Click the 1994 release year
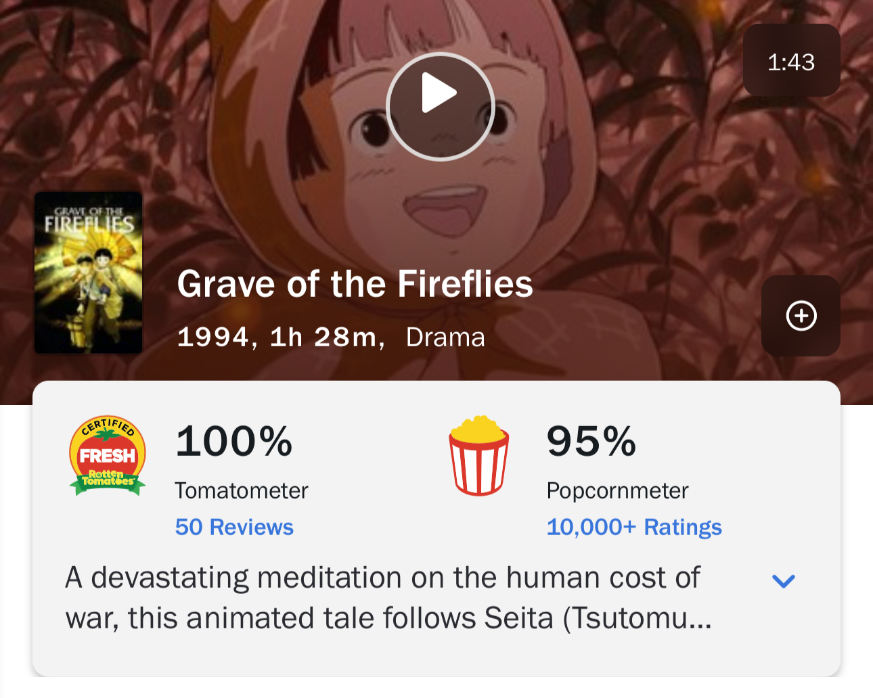The width and height of the screenshot is (873, 698). [213, 337]
